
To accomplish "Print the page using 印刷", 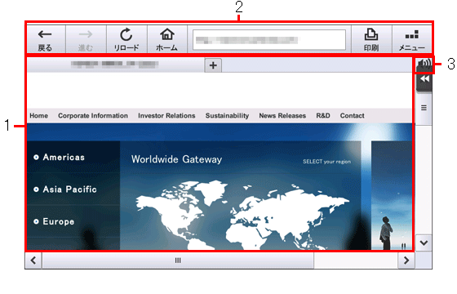I will pyautogui.click(x=371, y=39).
